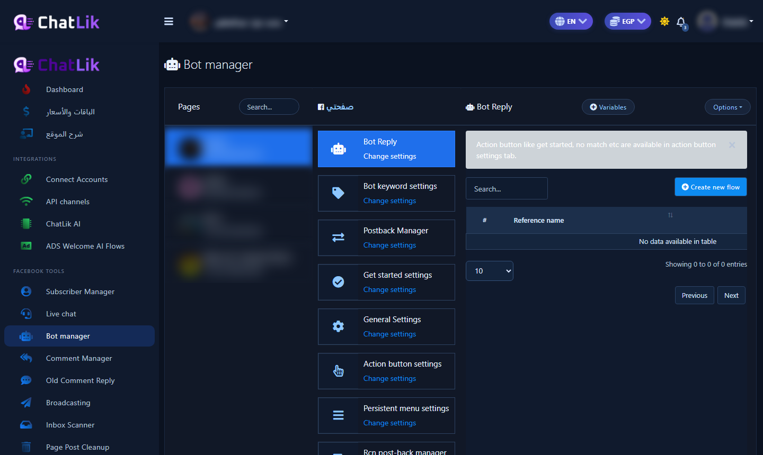Open General Settings Change settings
The image size is (763, 455).
point(389,334)
